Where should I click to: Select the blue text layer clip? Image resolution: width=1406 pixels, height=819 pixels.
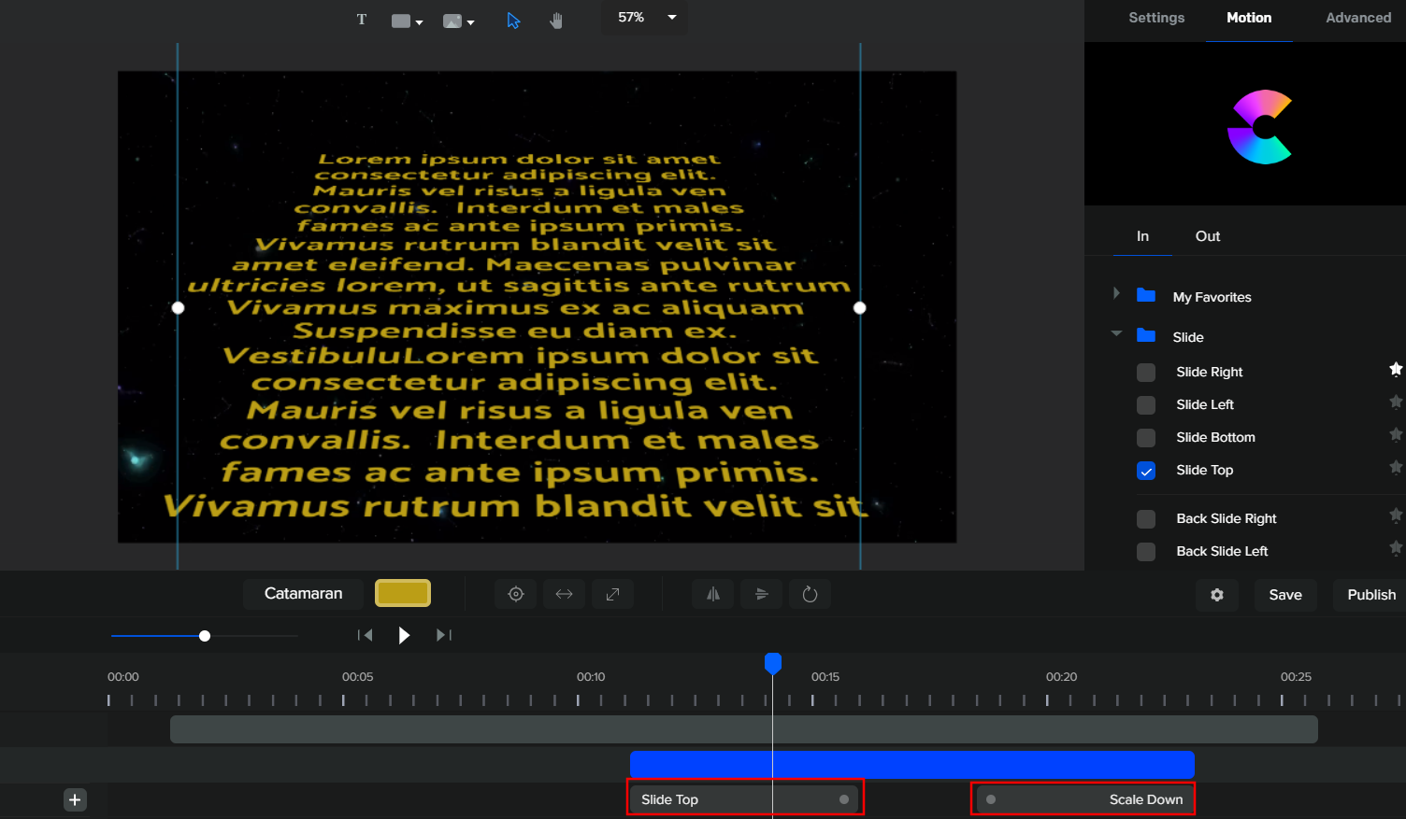912,765
